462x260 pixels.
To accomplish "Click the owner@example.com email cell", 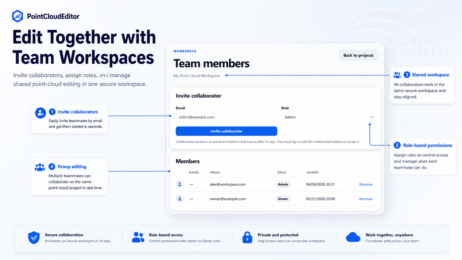I will (228, 199).
